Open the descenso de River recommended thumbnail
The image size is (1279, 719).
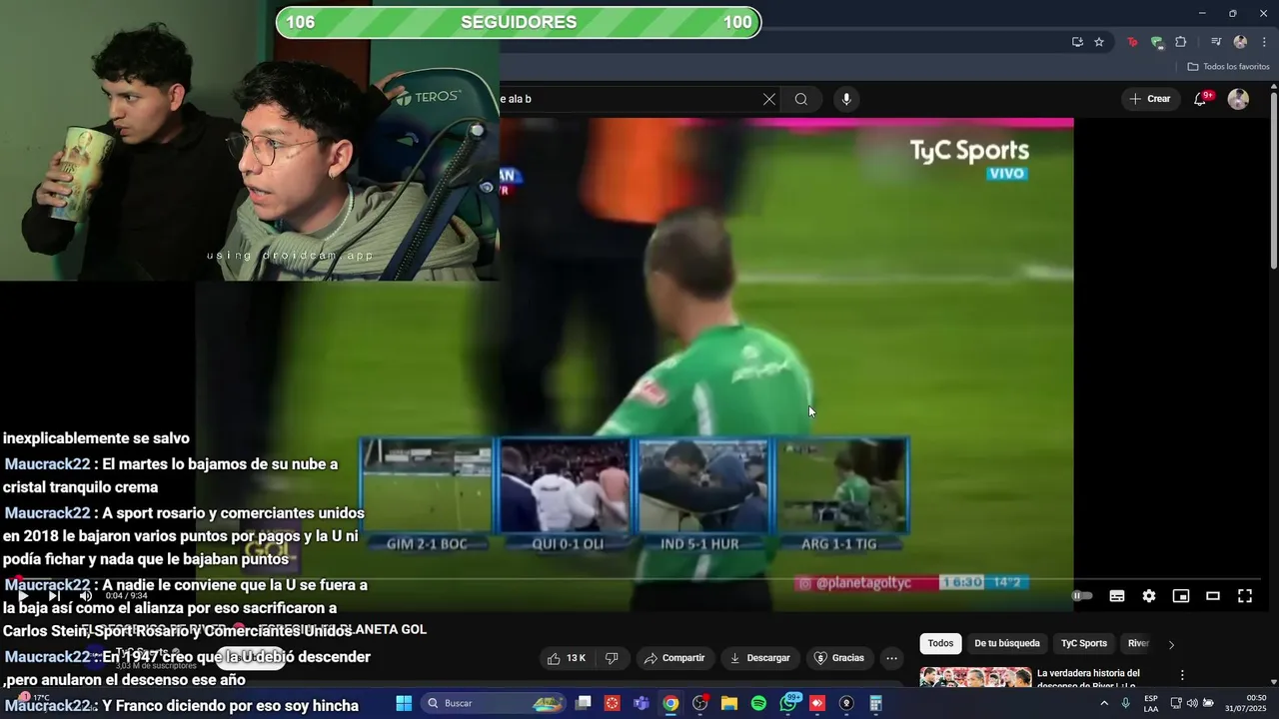(x=975, y=677)
